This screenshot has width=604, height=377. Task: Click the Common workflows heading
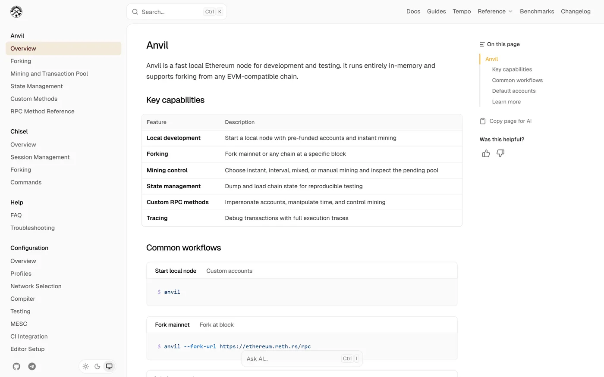pos(183,248)
